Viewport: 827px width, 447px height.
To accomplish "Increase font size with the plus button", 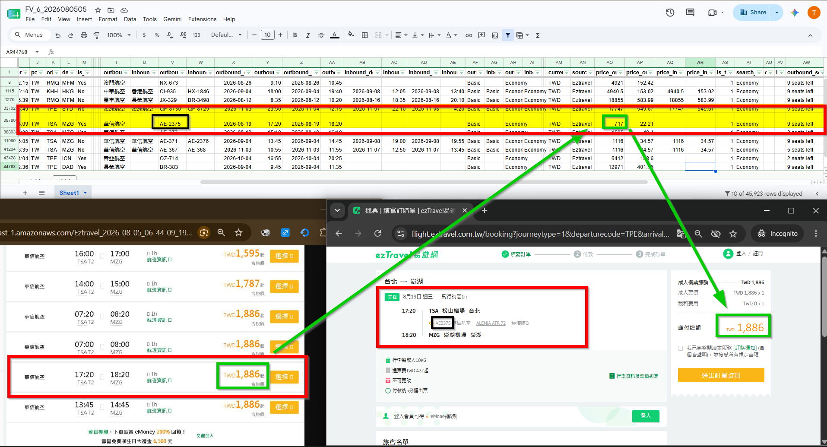I will click(281, 35).
